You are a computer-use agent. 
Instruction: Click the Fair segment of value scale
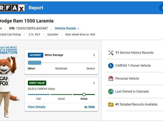tap(39, 95)
